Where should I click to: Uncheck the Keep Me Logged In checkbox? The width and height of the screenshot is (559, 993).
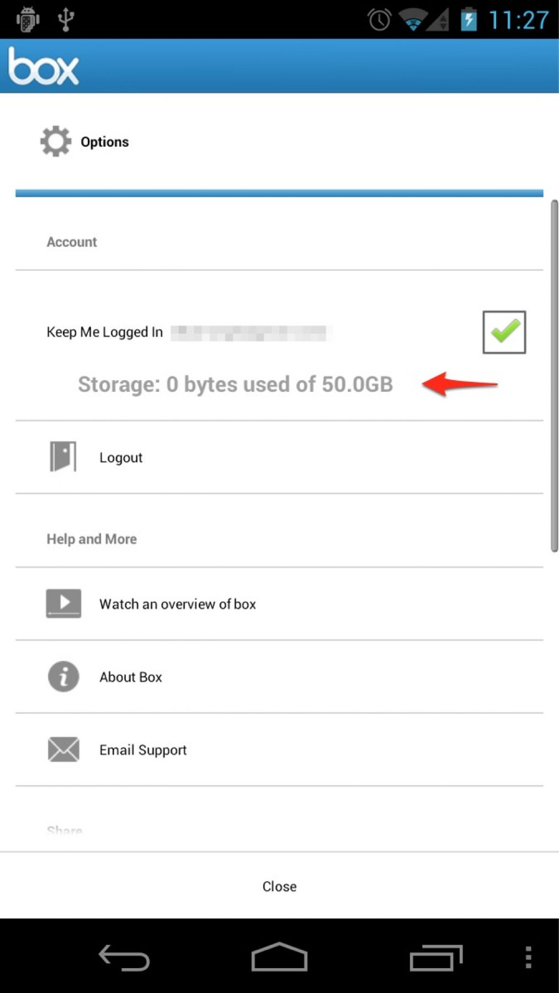tap(504, 332)
